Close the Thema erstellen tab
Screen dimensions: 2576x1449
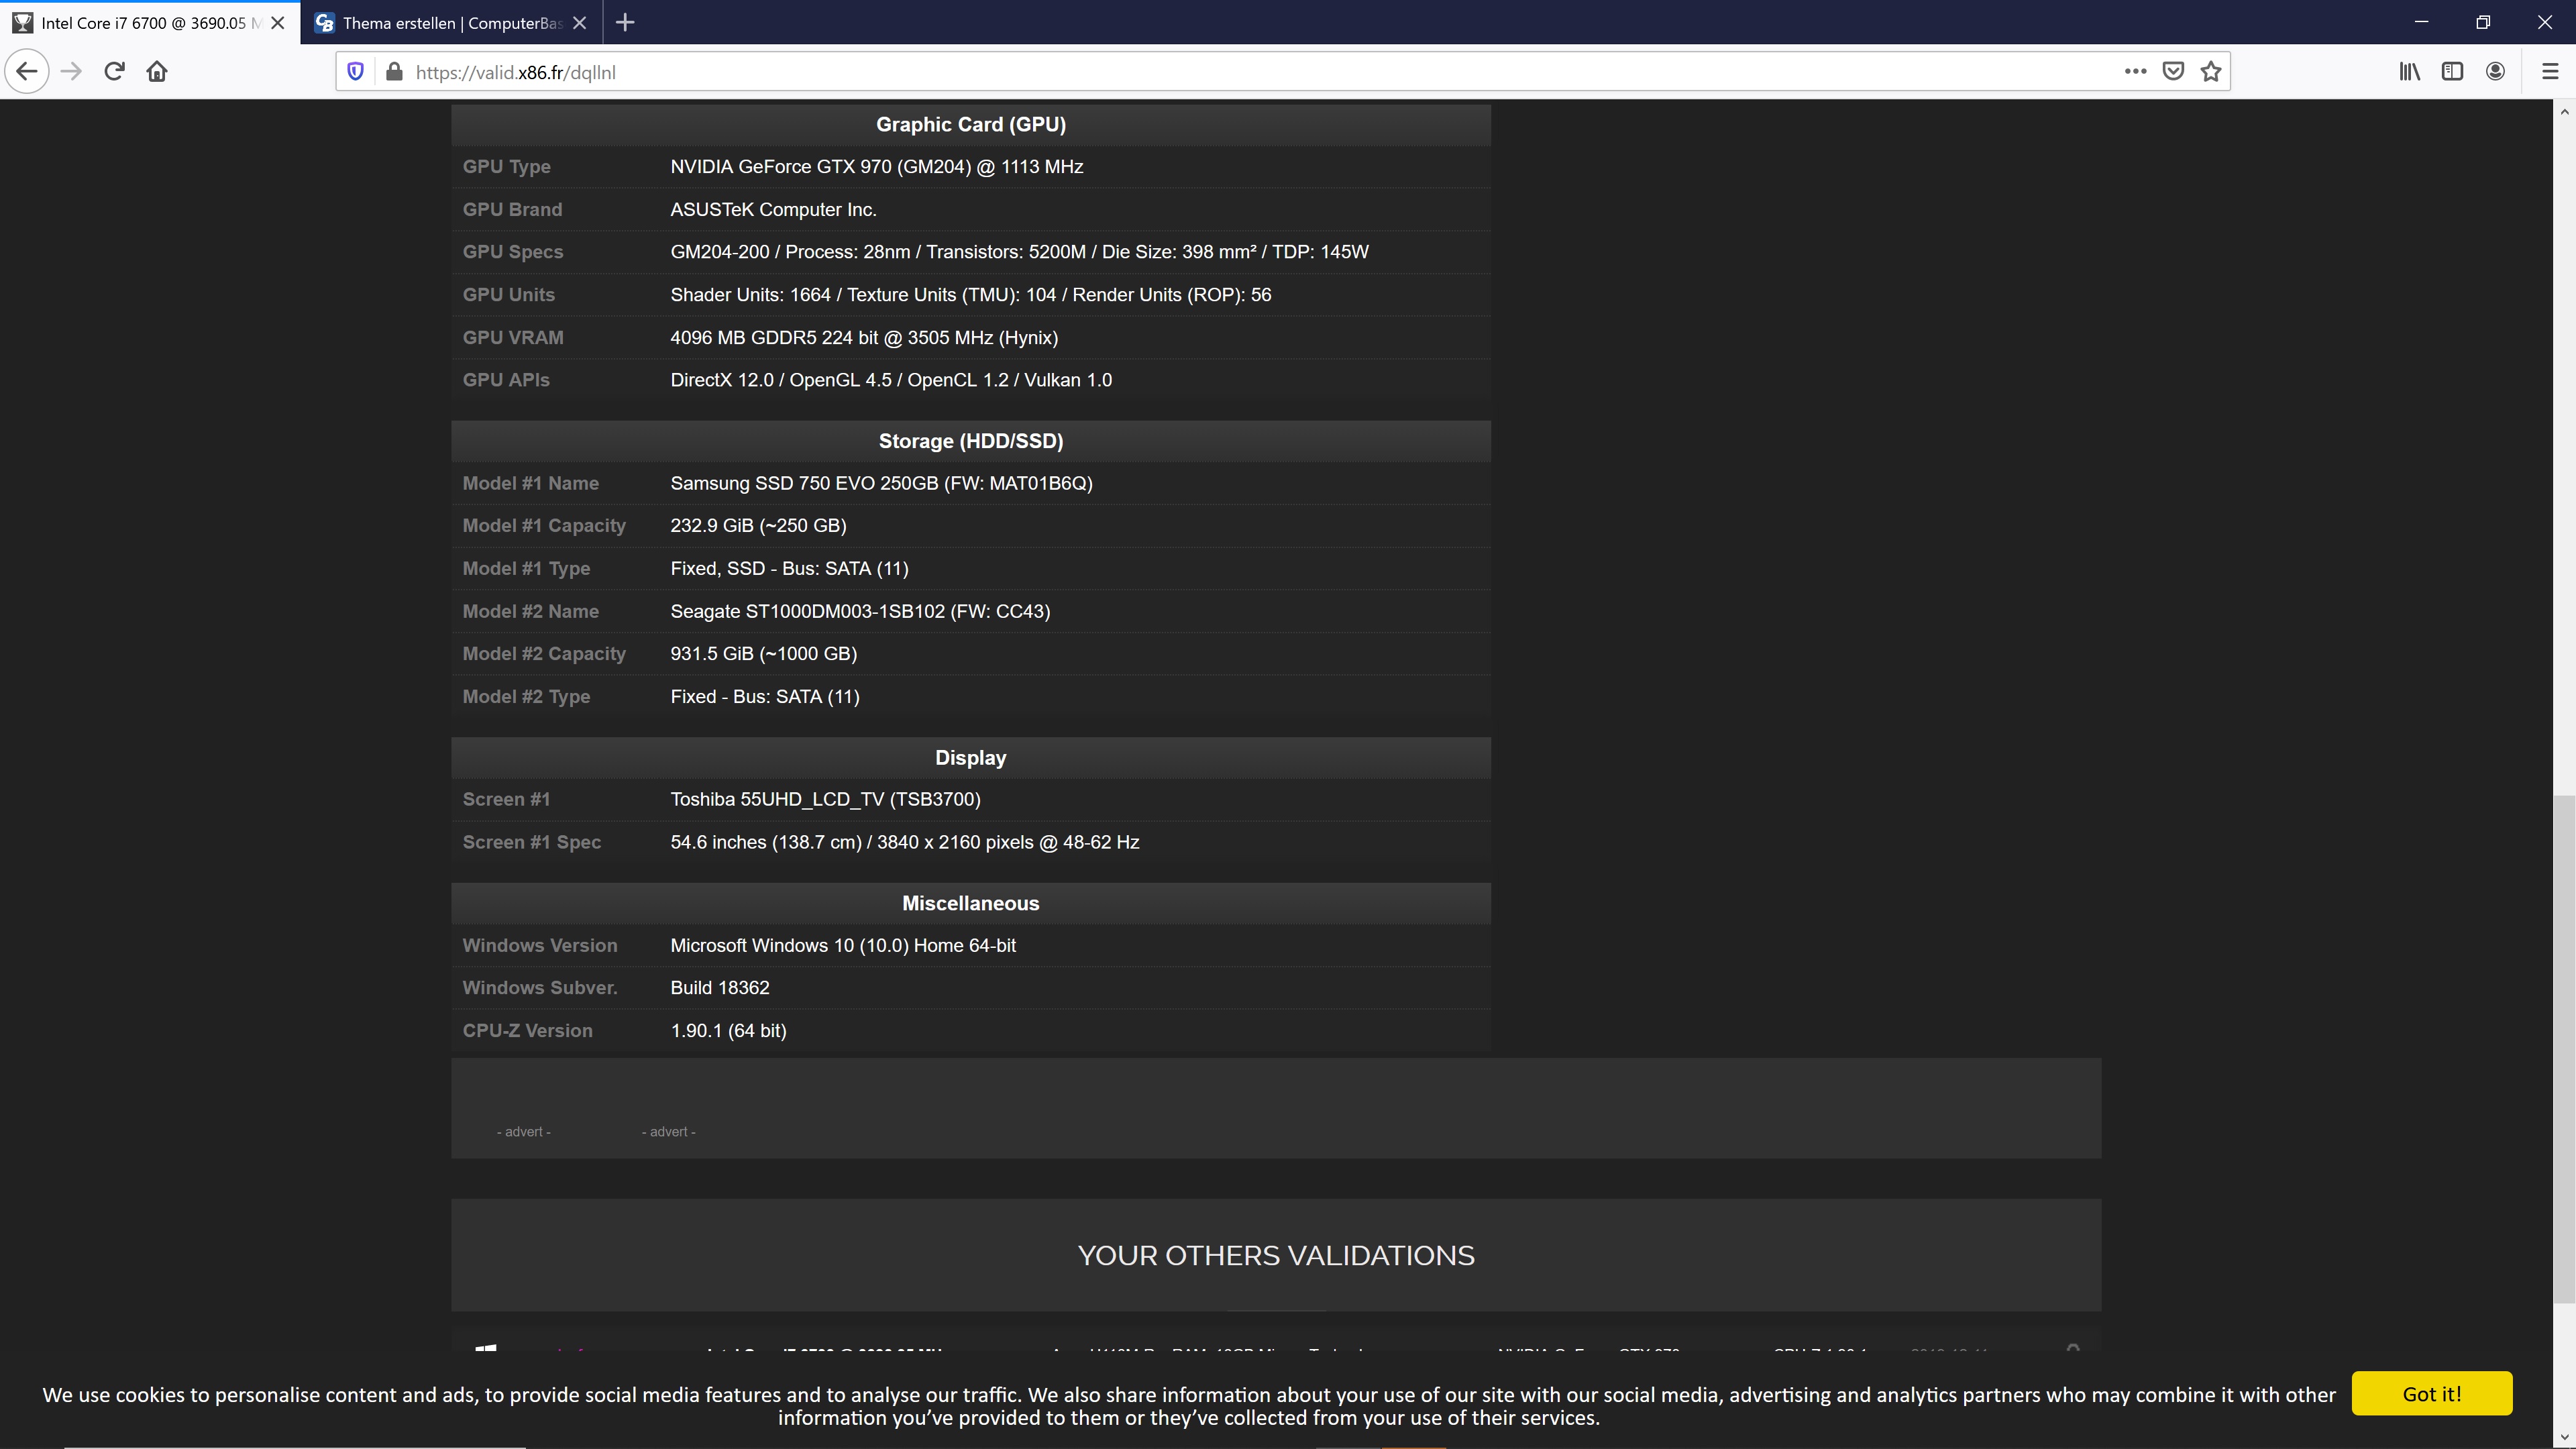tap(579, 22)
